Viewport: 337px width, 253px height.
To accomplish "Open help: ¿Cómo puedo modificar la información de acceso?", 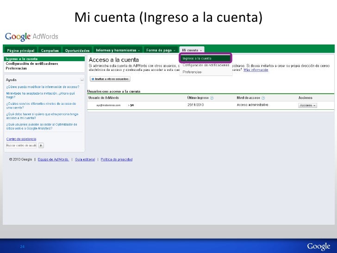I will 43,87.
